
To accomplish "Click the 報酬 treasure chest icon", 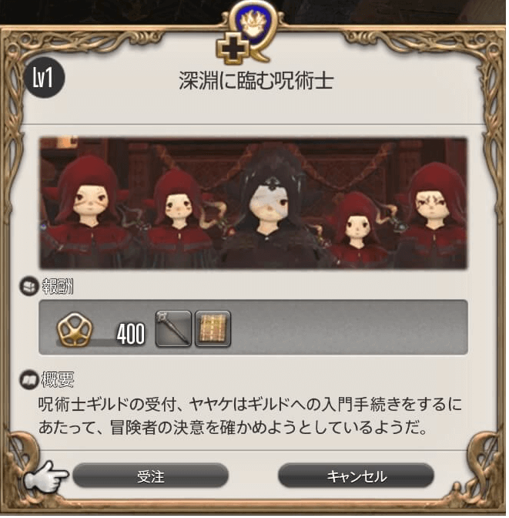I will coord(29,286).
